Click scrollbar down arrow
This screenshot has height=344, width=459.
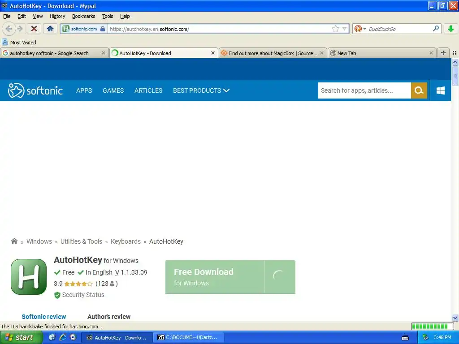[x=455, y=318]
